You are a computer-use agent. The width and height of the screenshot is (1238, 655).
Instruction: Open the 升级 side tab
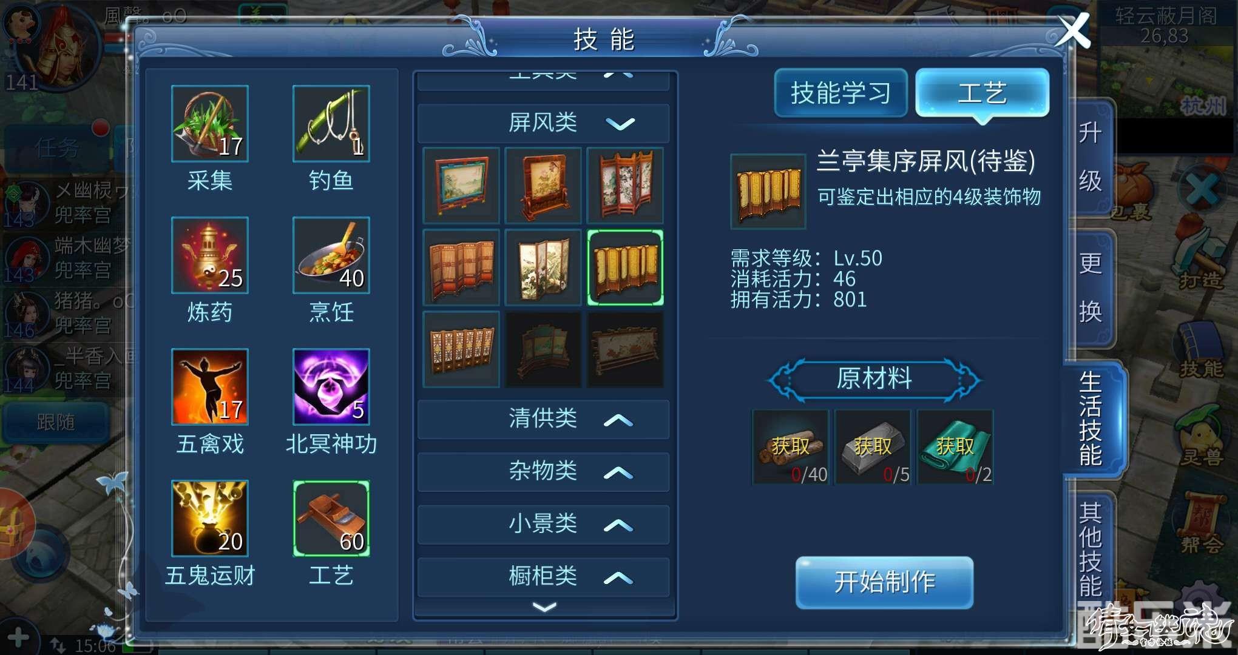point(1091,156)
